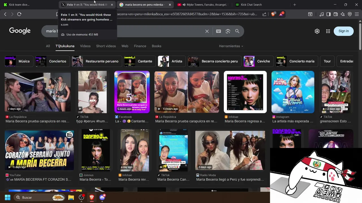
Task: Open File Explorer from the taskbar
Action: click(x=71, y=197)
